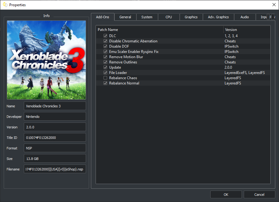Uncheck Disable Chromatic Aberration patch

[105, 41]
